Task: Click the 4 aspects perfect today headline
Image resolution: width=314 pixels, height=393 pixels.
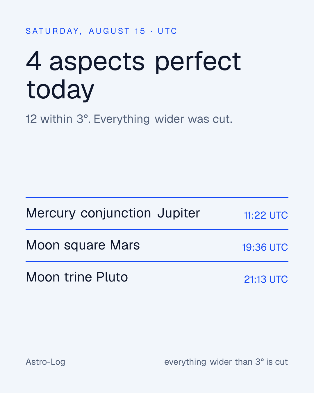Action: tap(133, 75)
